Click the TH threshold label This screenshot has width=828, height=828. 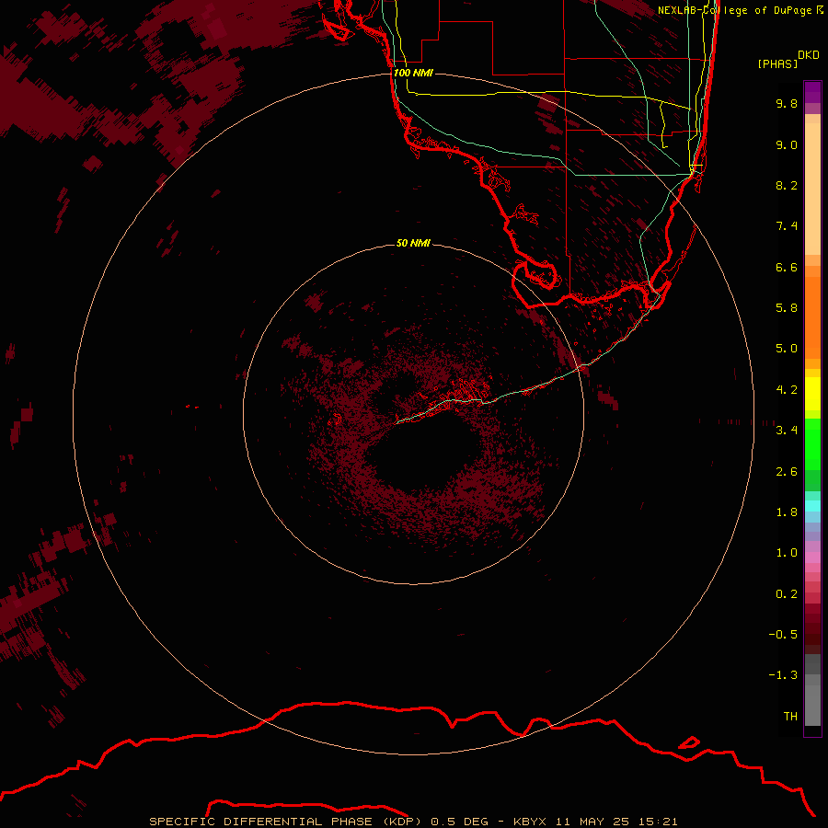[790, 717]
